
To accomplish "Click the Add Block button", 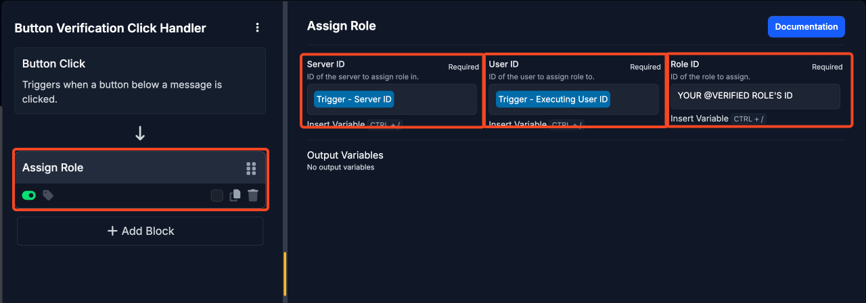I will pyautogui.click(x=140, y=231).
